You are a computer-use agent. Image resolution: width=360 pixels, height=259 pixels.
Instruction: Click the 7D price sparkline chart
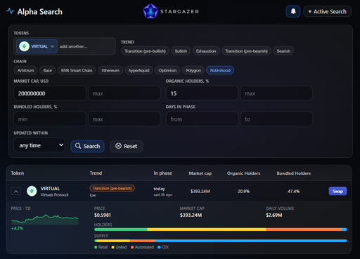coord(45,220)
